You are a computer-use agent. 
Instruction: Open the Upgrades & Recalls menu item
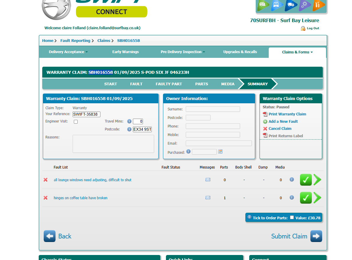tap(240, 52)
